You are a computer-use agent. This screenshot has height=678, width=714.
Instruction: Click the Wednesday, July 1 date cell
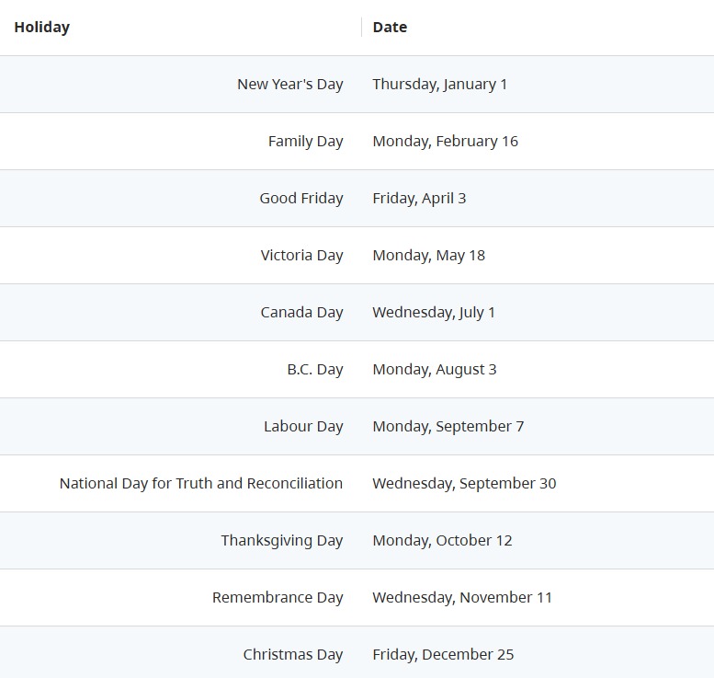coord(434,313)
